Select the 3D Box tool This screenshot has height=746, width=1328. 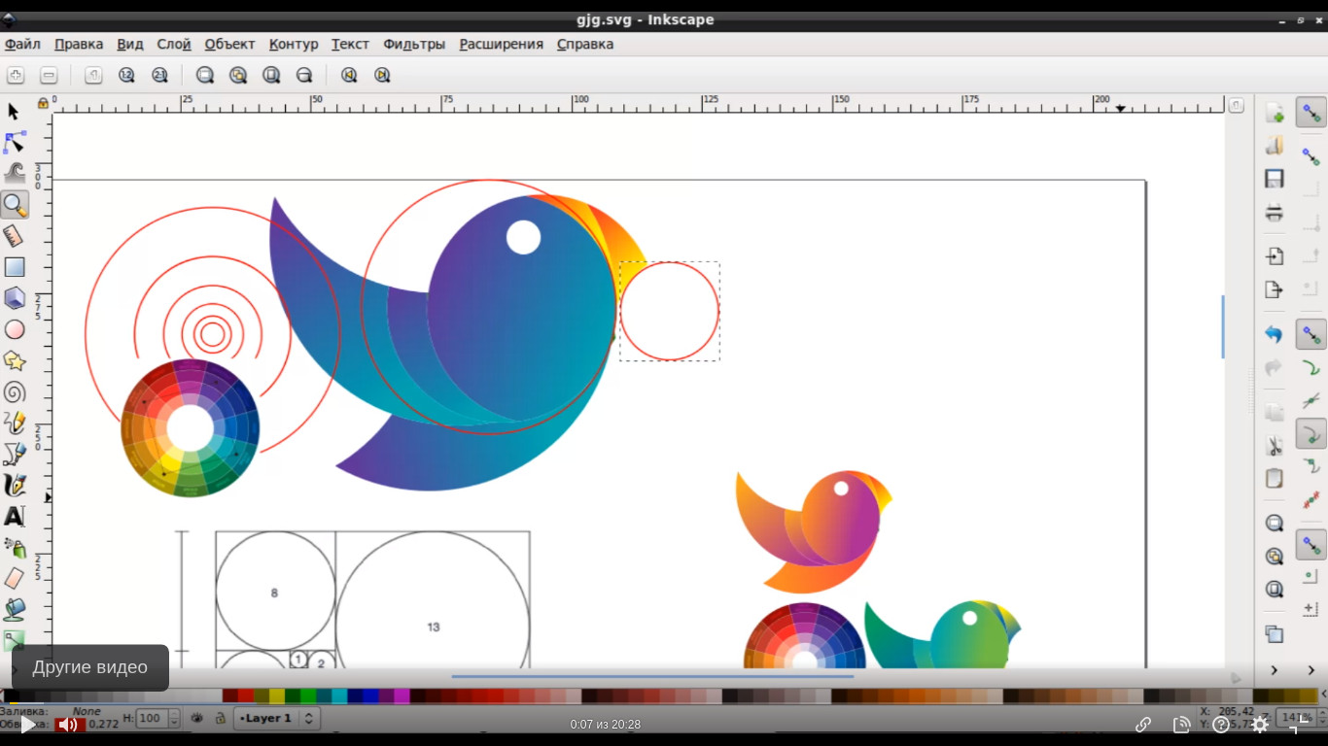[x=14, y=298]
